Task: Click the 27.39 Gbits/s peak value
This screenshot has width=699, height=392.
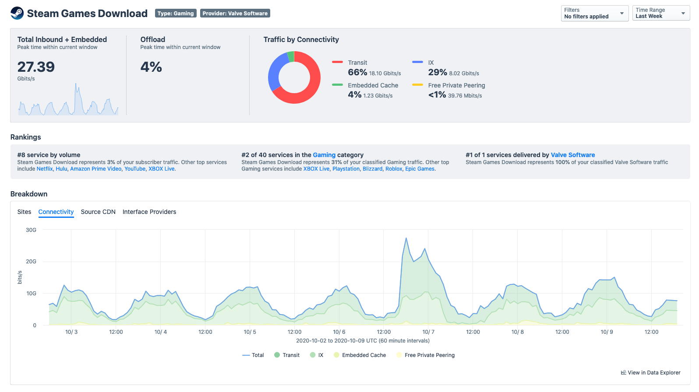Action: click(36, 67)
